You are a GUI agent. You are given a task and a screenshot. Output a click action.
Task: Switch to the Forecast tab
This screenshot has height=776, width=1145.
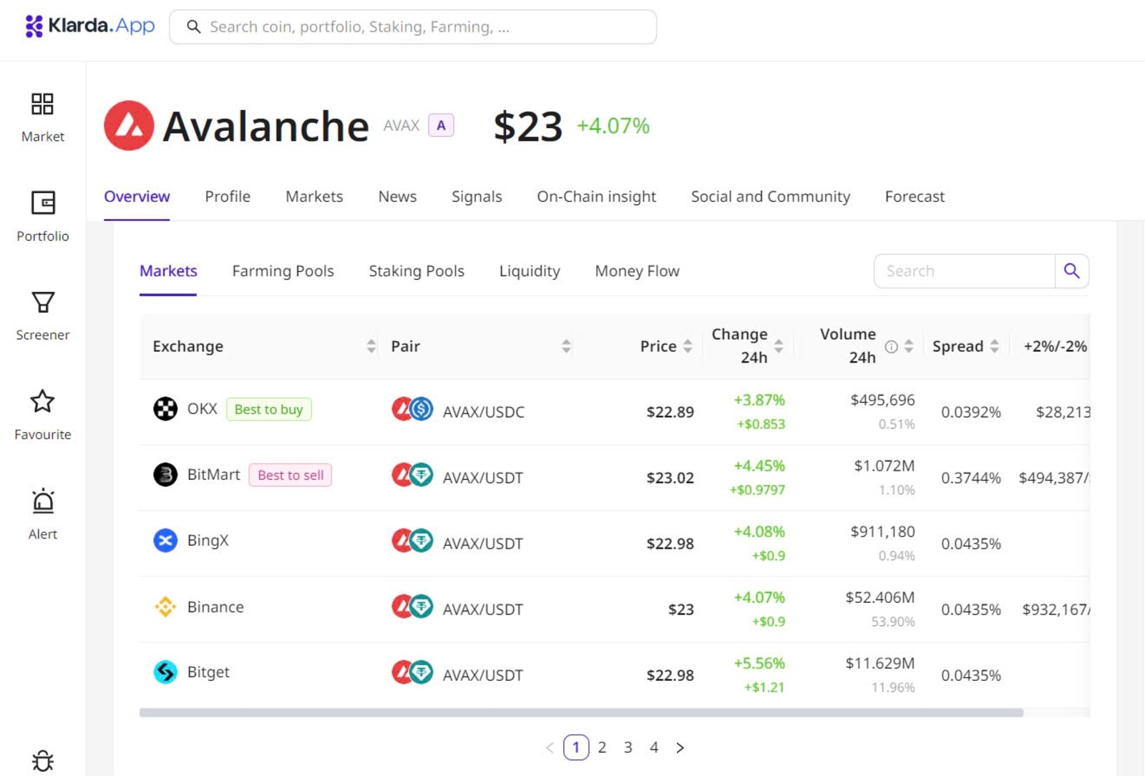[915, 197]
